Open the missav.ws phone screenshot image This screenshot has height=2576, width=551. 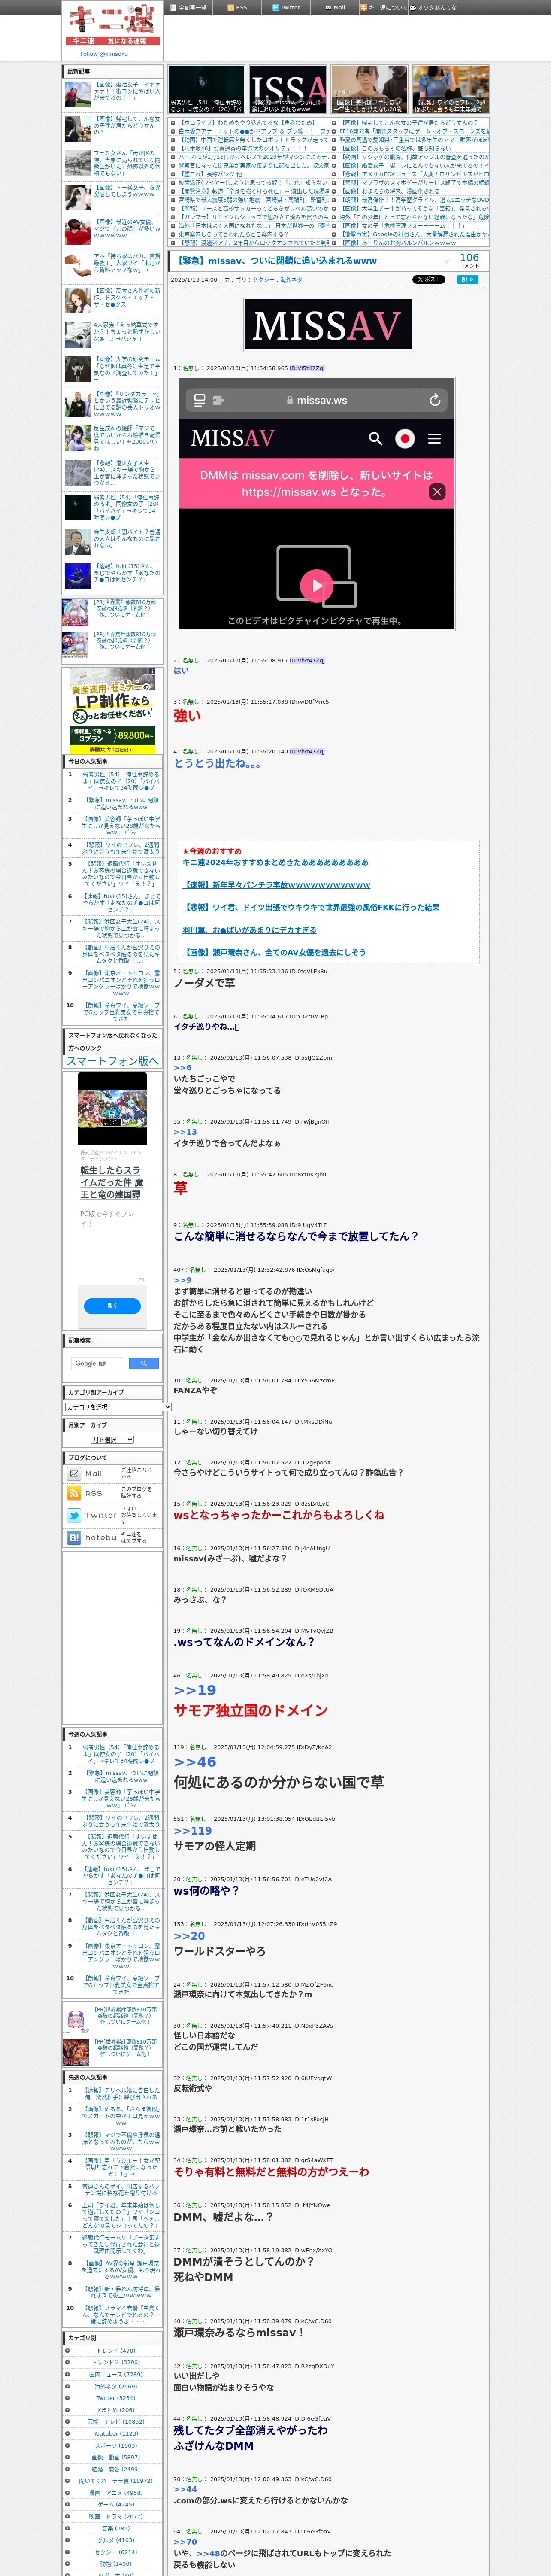tap(317, 503)
